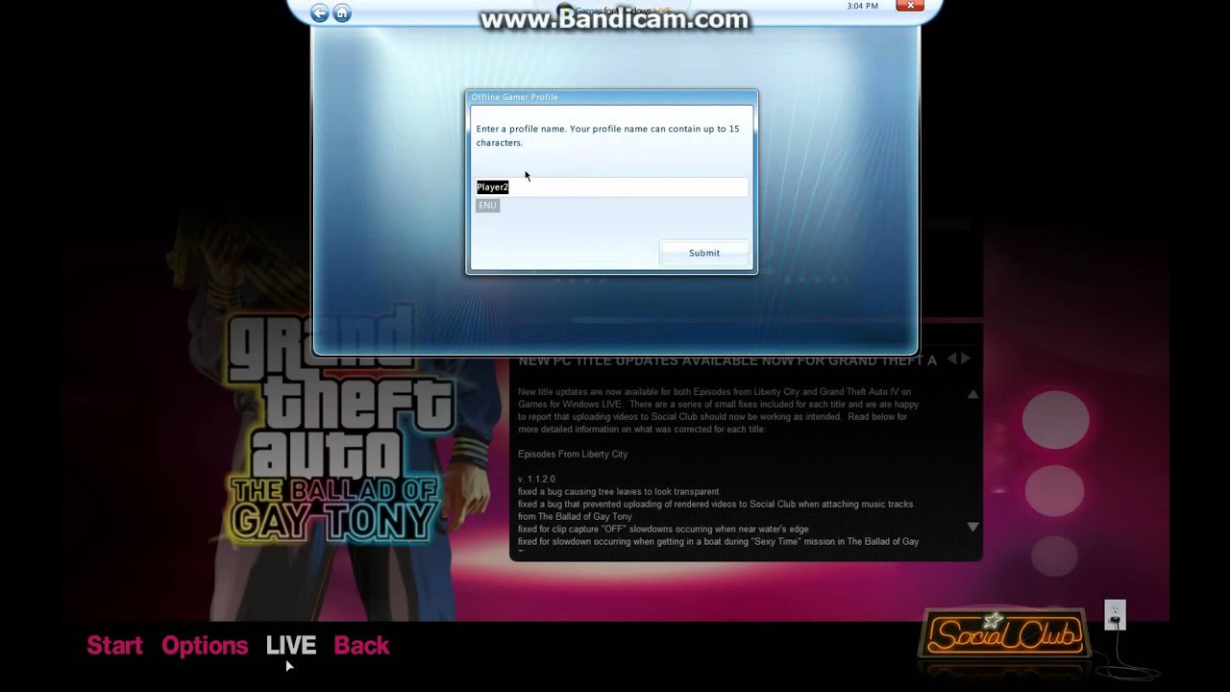Submit the offline gamer profile
Screen dimensions: 1230x692
pos(704,253)
